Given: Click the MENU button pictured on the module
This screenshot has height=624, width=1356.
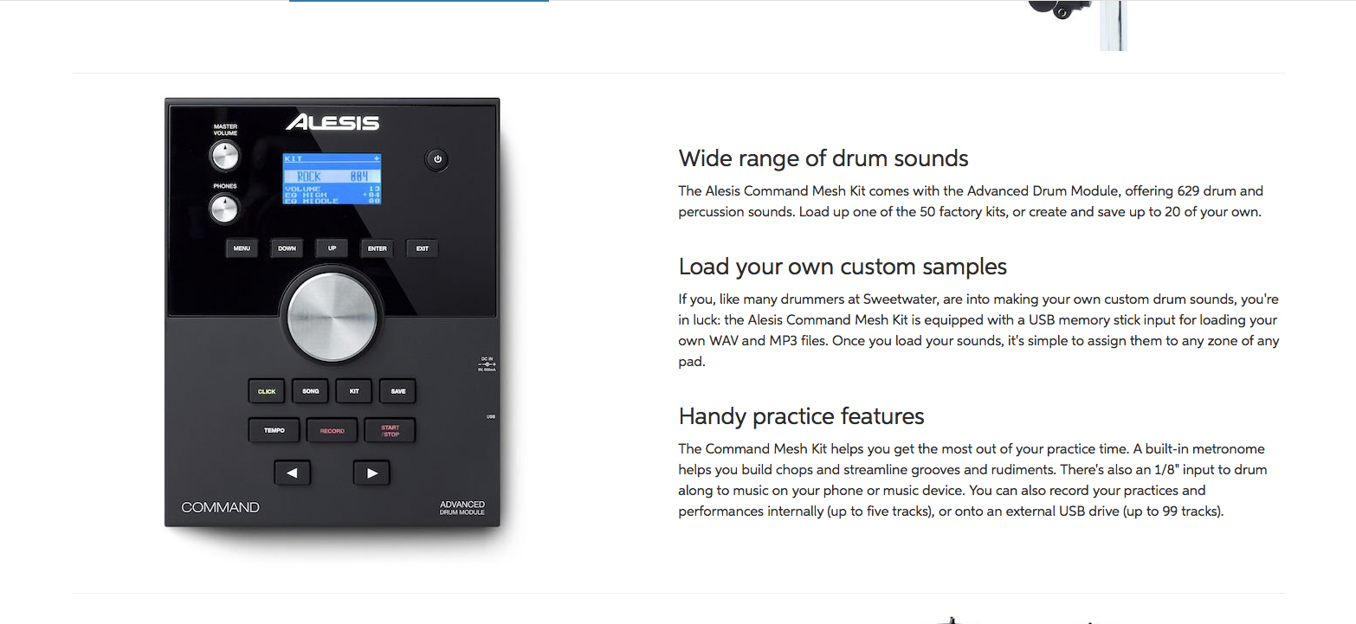Looking at the screenshot, I should (242, 248).
